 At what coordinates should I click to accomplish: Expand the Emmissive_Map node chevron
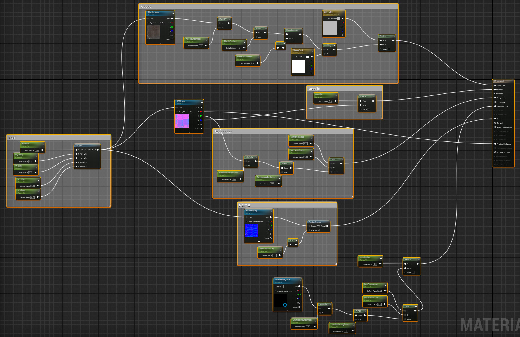coord(288,310)
